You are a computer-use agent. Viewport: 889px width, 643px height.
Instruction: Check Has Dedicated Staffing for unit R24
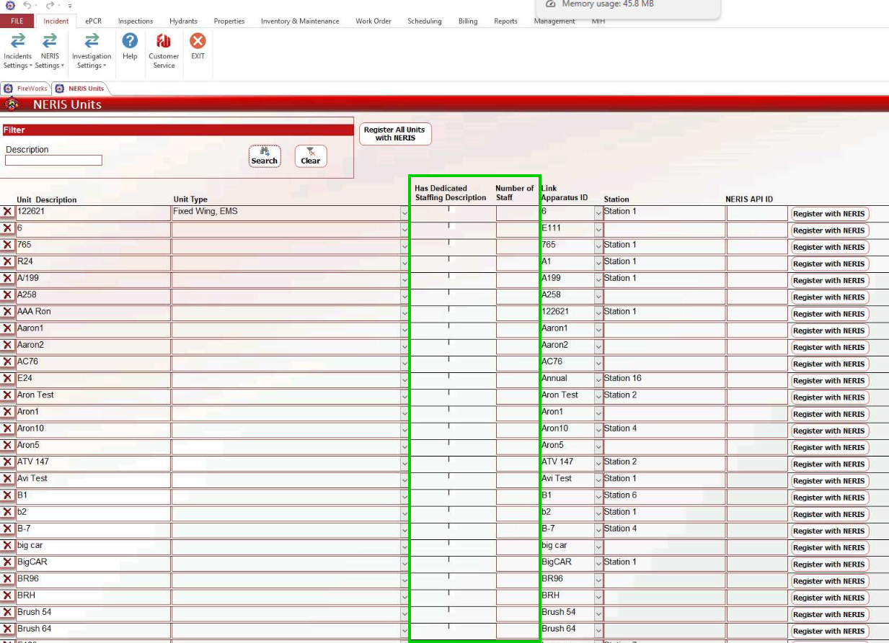pos(449,261)
